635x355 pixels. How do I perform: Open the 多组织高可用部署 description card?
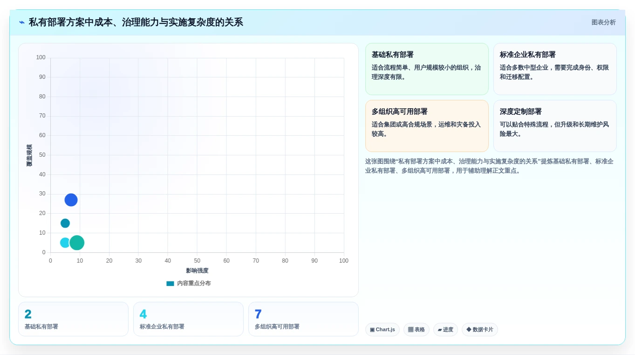pyautogui.click(x=427, y=126)
